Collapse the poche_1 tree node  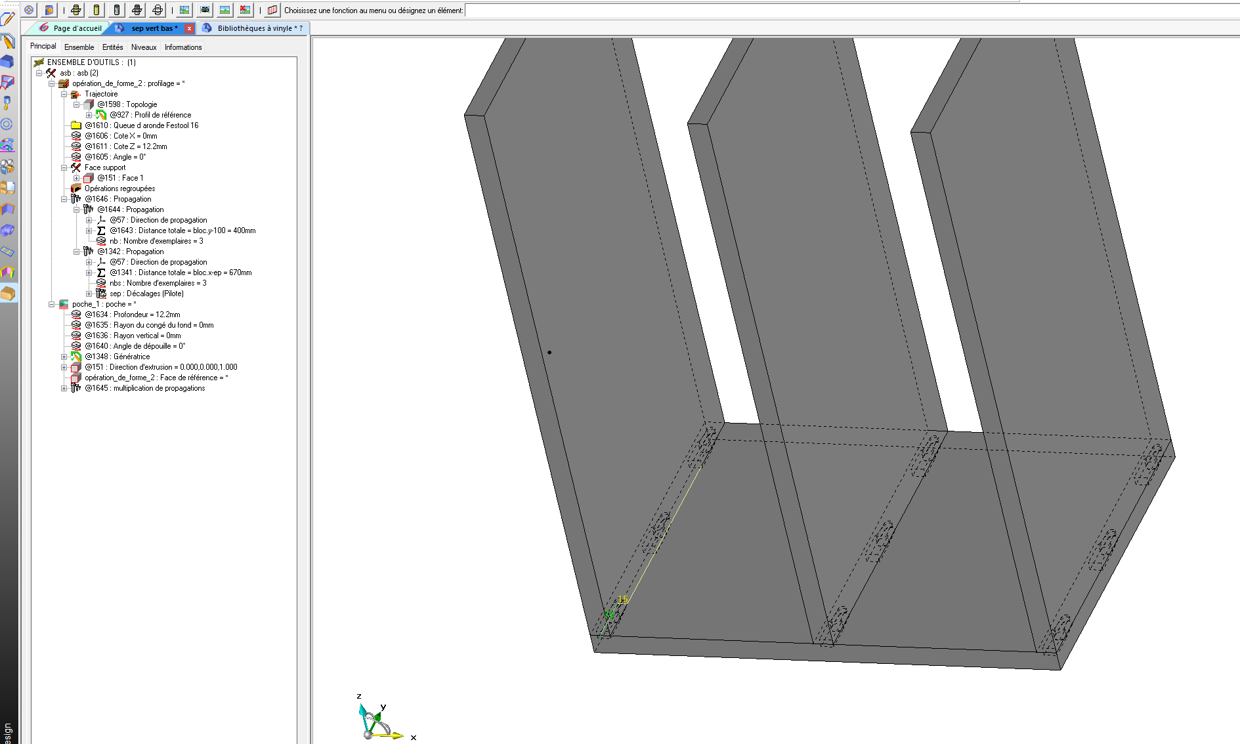coord(51,304)
